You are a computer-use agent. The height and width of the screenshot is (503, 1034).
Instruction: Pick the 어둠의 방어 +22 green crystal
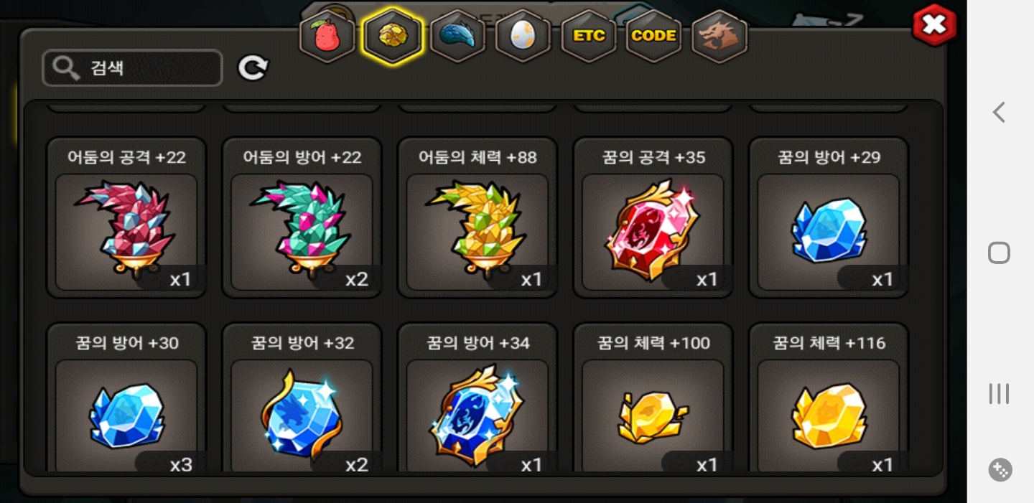[302, 217]
